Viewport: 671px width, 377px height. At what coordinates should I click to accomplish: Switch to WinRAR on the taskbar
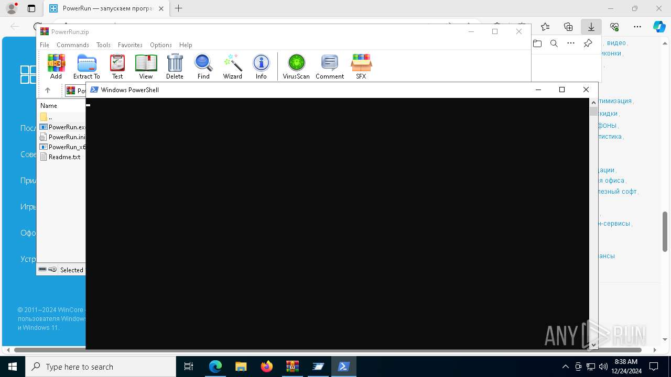pyautogui.click(x=293, y=367)
